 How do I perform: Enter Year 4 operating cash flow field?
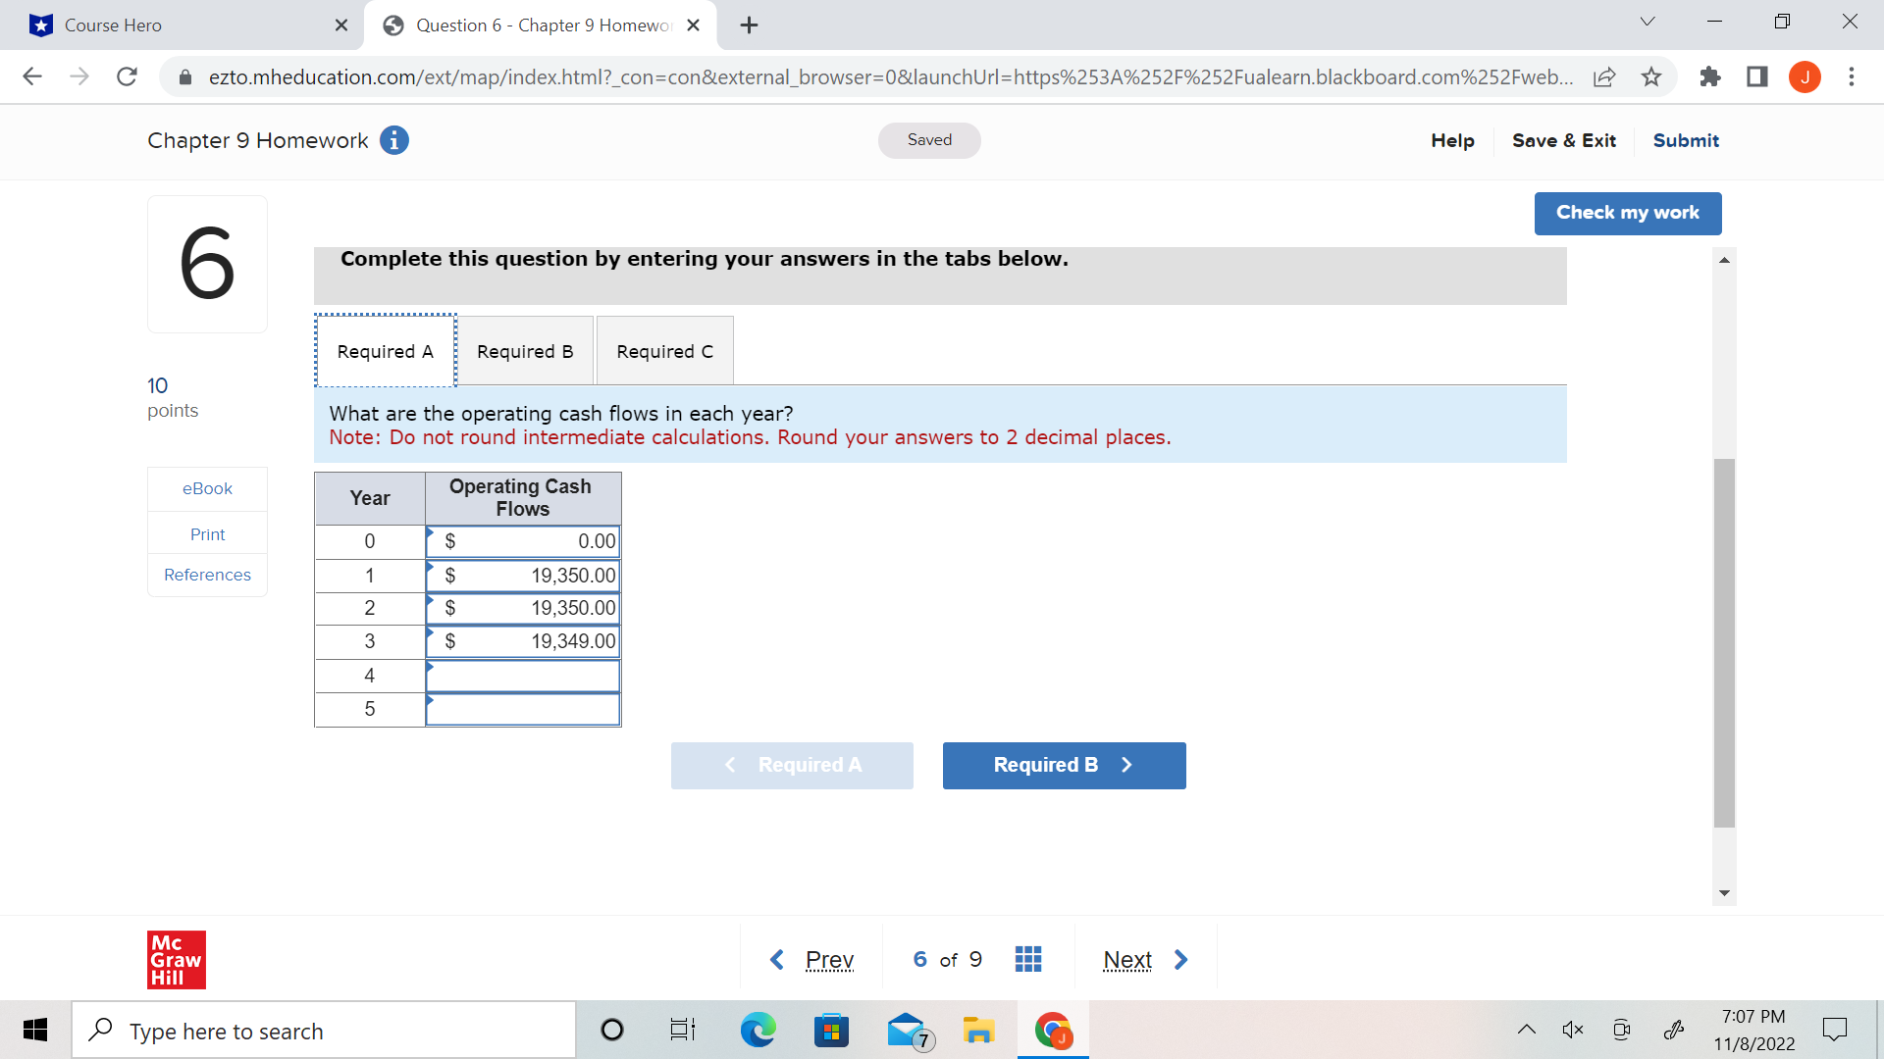point(522,675)
